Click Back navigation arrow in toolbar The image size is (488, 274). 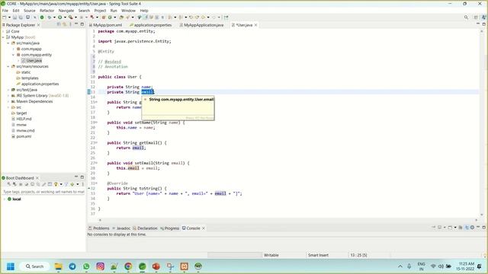203,18
